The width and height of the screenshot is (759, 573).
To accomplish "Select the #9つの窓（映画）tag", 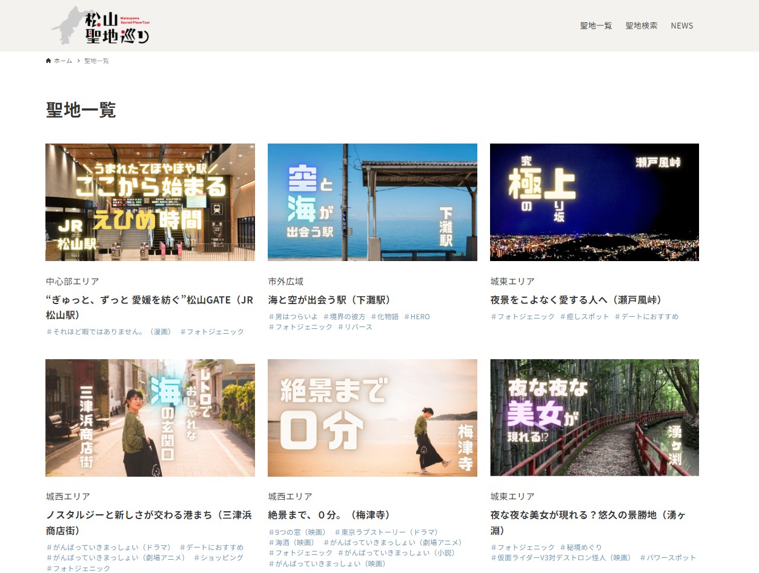I will (x=297, y=532).
